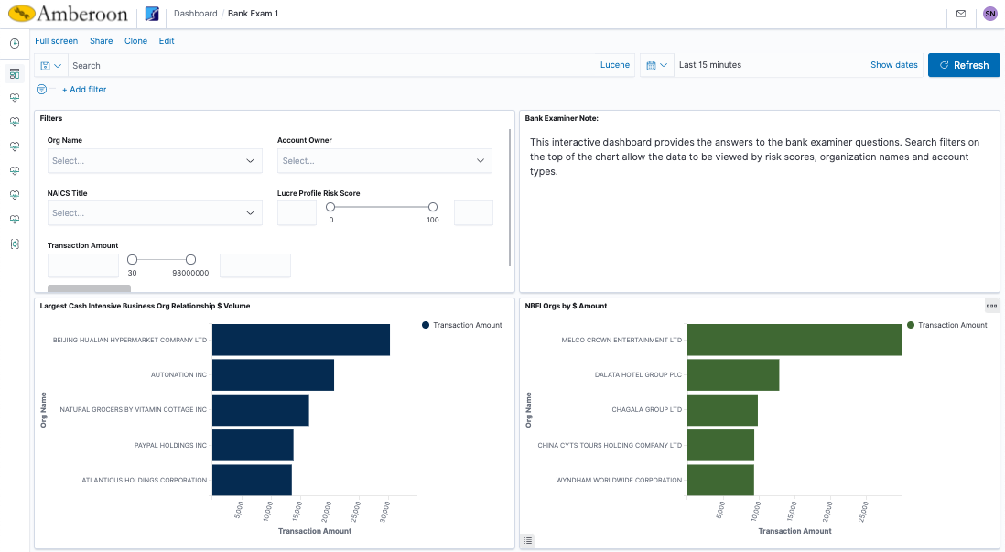
Task: Open the filter options circular icon
Action: pyautogui.click(x=42, y=89)
